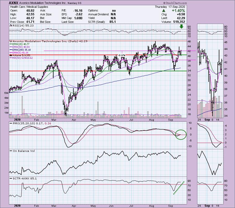The image size is (235, 208).
Task: Click the 46 price level on main price axis
Action: pos(189,42)
